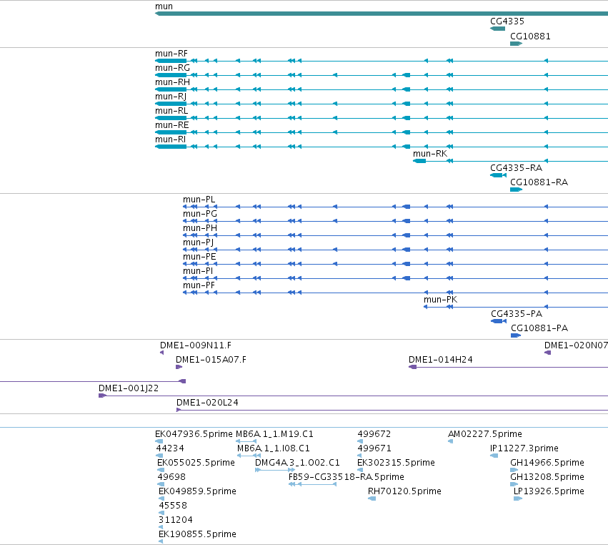Click the mun-PG protein label

tap(200, 214)
